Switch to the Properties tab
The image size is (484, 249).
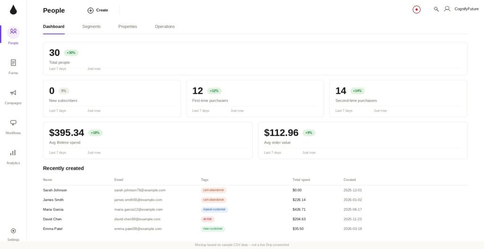[128, 26]
